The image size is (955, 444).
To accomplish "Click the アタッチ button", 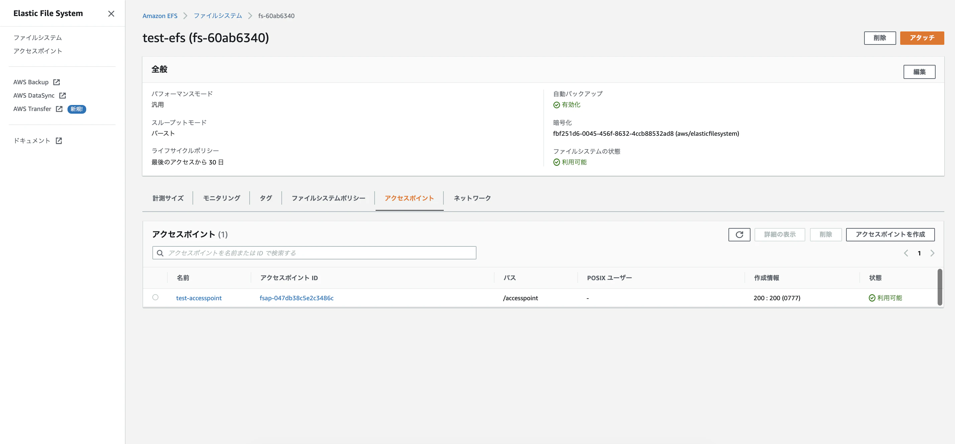I will pyautogui.click(x=922, y=38).
